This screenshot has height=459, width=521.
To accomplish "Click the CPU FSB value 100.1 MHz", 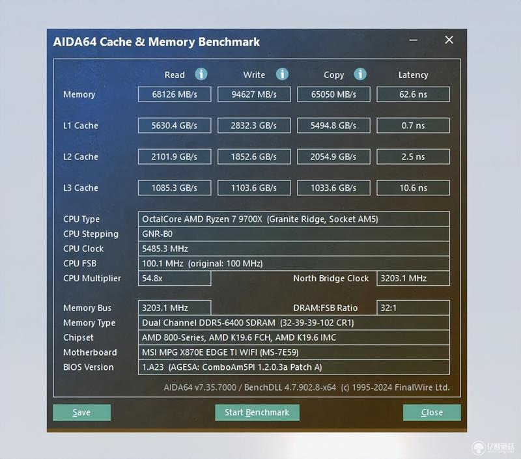I will (x=294, y=264).
